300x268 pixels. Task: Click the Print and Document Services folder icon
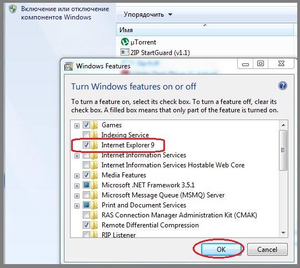coord(94,205)
